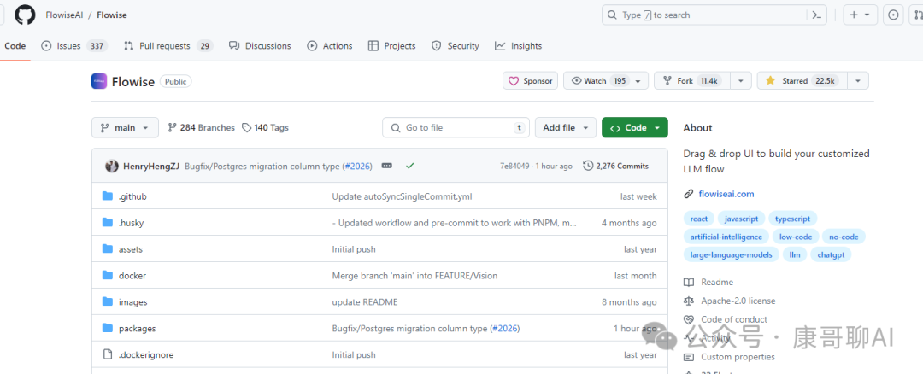Open 140 Tags link

coord(266,127)
